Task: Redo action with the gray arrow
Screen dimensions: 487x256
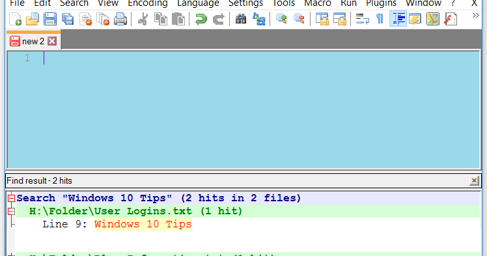Action: 219,20
